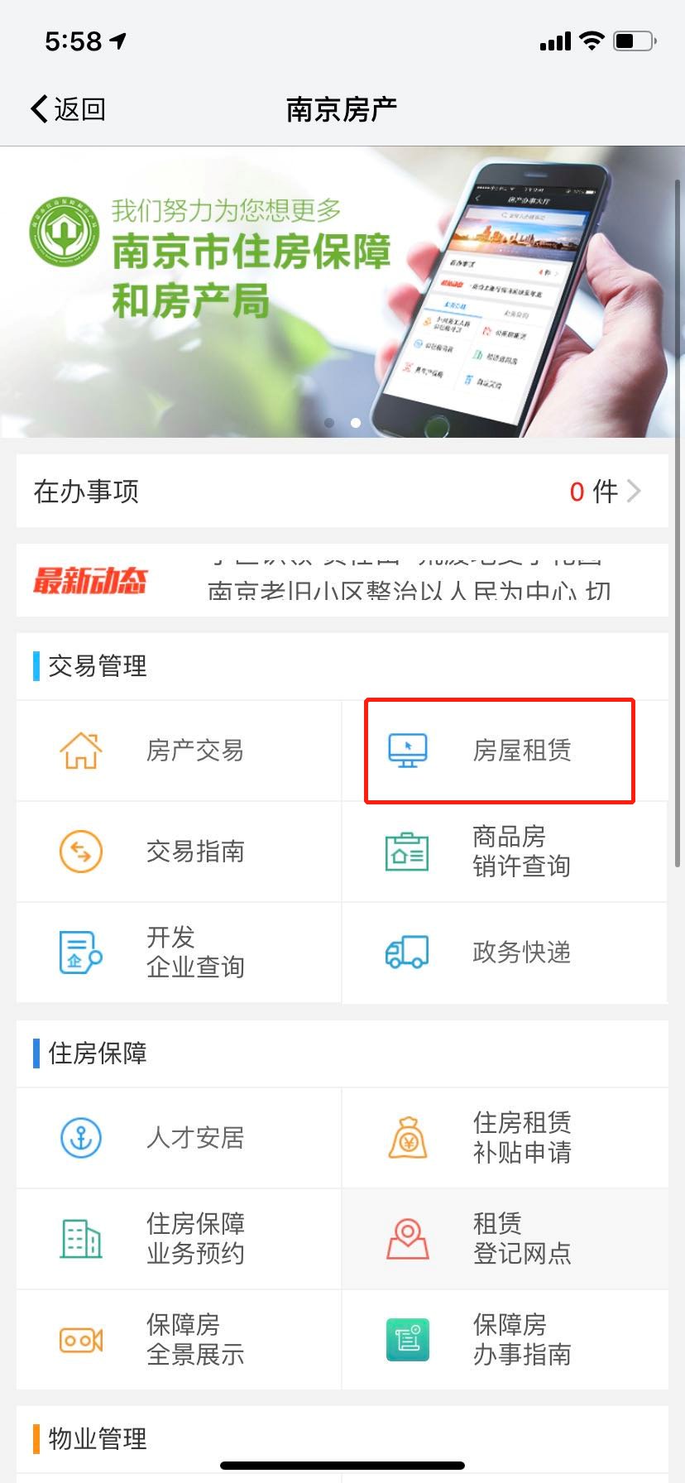Open 房屋租赁 monitor icon

(408, 751)
